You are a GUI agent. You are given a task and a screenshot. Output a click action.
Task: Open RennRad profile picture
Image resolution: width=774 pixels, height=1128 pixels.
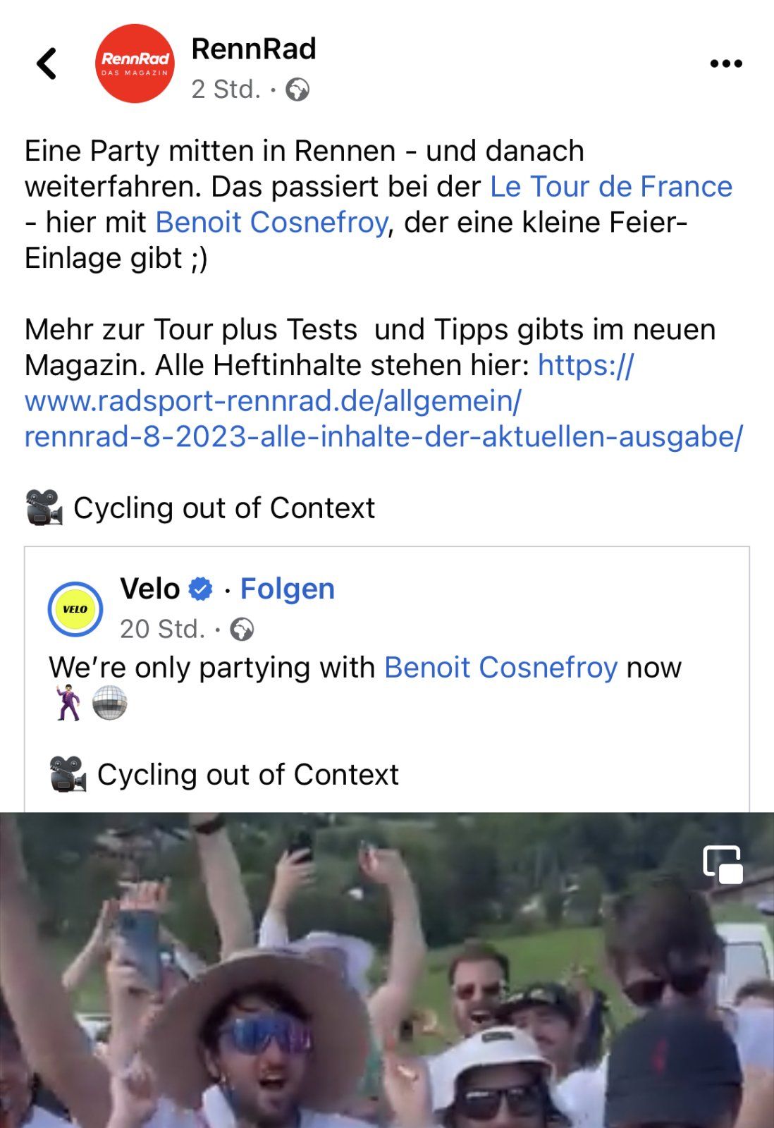135,63
